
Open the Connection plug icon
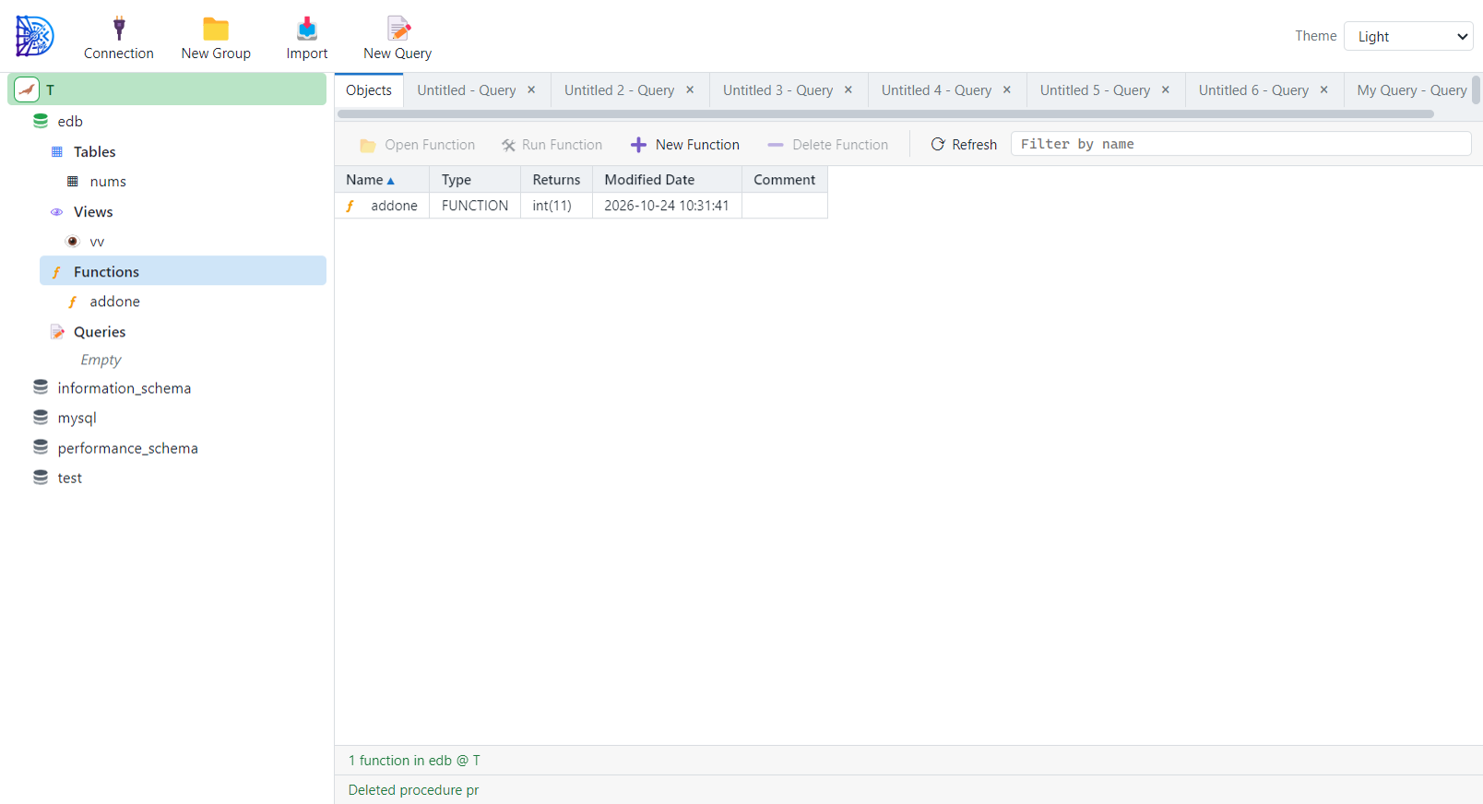click(x=118, y=29)
